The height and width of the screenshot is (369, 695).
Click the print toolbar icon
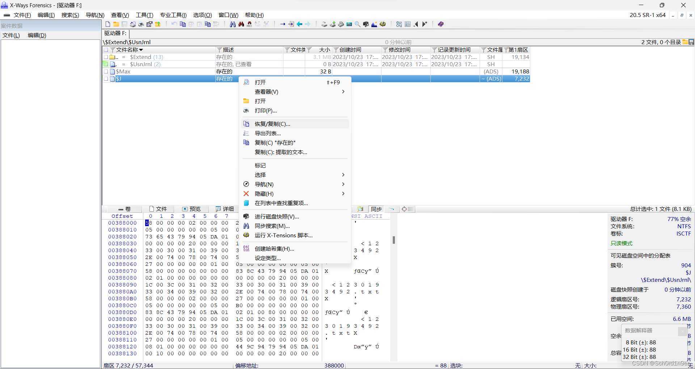(x=141, y=24)
